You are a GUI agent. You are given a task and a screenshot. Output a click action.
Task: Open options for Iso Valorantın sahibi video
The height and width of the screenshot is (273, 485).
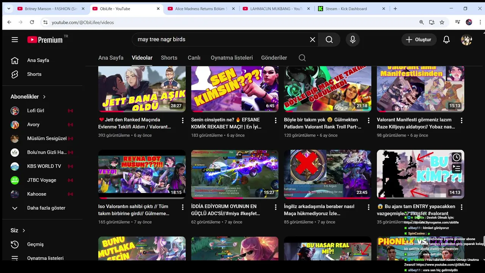click(183, 207)
